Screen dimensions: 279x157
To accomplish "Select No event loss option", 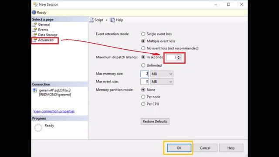I will click(170, 48).
